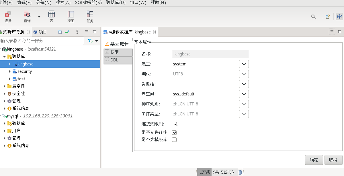Image resolution: width=344 pixels, height=176 pixels.
Task: Toggle the 是否允许连接 checkbox
Action: [x=174, y=133]
